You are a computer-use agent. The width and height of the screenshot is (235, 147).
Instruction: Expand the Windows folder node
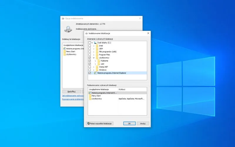click(x=94, y=70)
